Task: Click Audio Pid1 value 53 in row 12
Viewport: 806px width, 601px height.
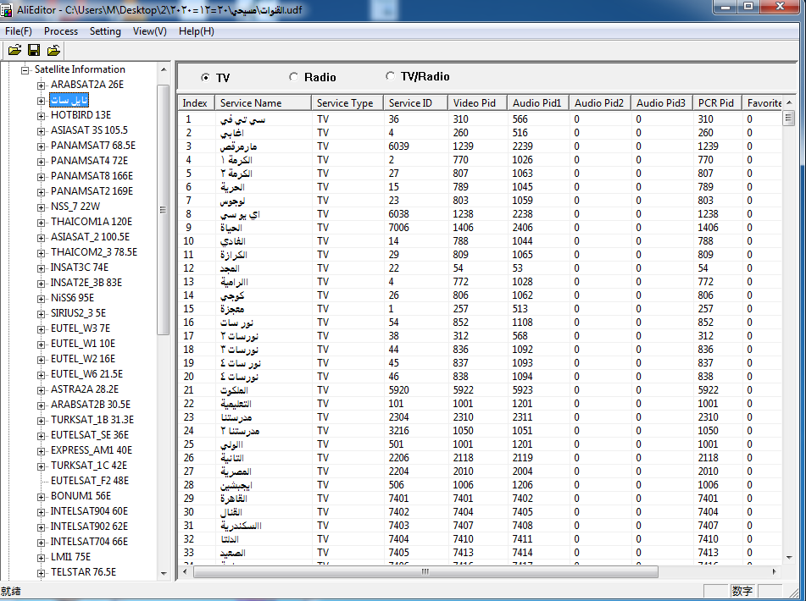Action: [x=517, y=267]
